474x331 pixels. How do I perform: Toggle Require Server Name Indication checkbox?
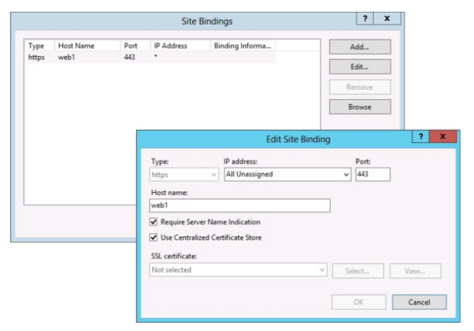click(x=154, y=222)
